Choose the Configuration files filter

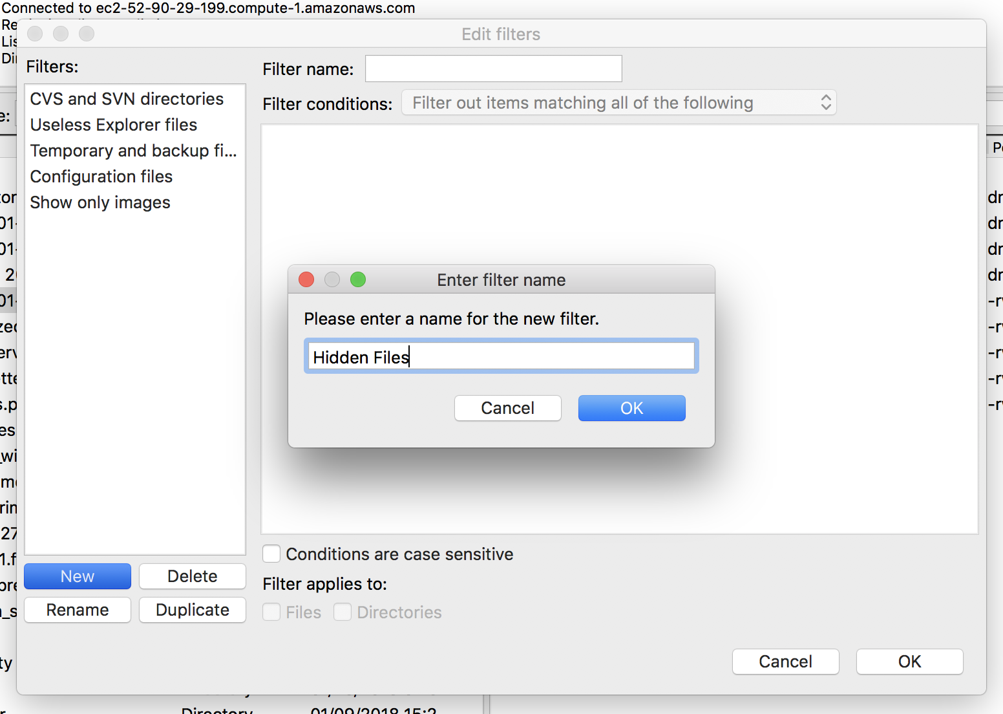point(101,177)
